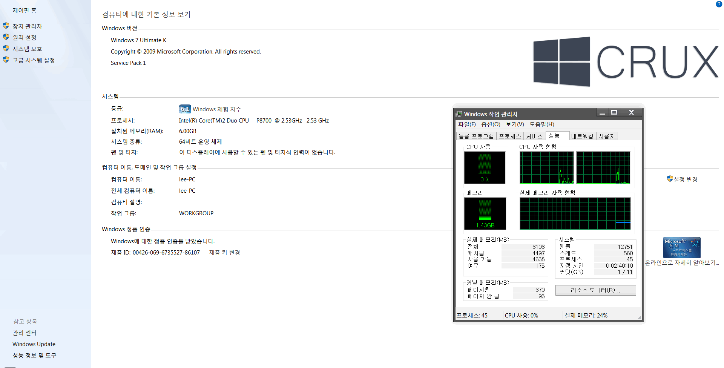Screen dimensions: 724x368
Task: Open 장치 관리자 link
Action: 27,26
